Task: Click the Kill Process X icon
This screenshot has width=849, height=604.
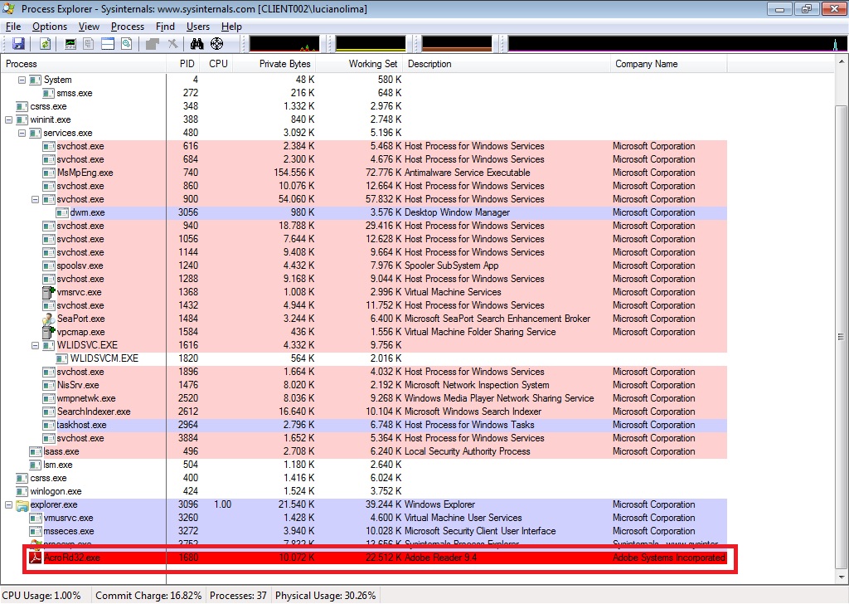Action: pyautogui.click(x=172, y=44)
